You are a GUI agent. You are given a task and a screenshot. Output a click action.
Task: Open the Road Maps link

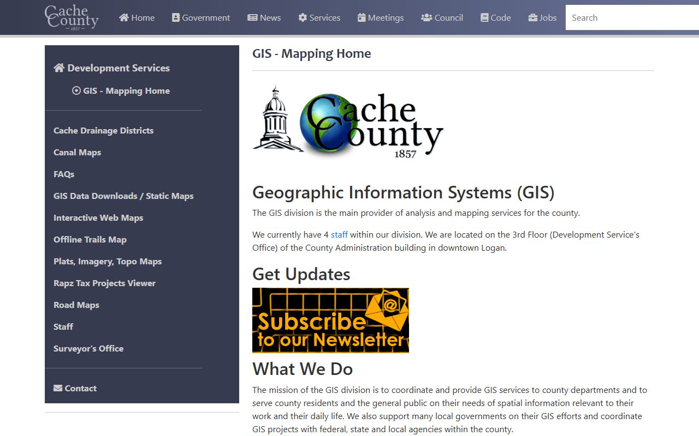76,305
